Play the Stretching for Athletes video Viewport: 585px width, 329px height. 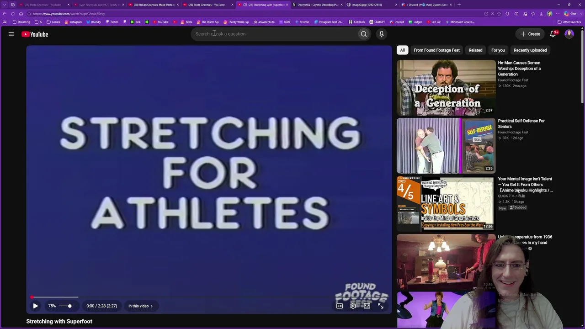35,306
